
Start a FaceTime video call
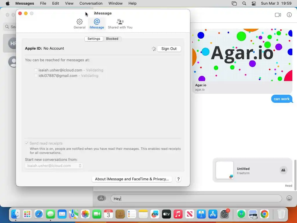point(278,15)
